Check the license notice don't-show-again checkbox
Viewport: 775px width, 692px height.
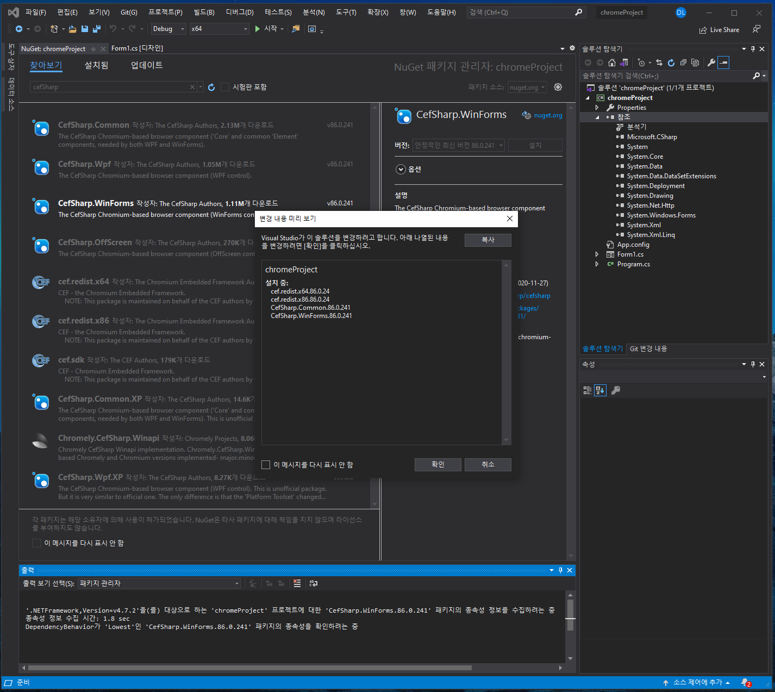(x=36, y=543)
